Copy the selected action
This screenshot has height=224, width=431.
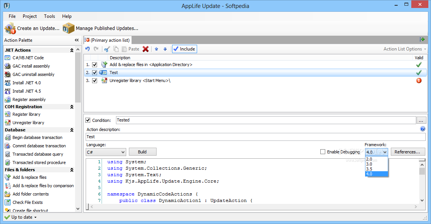(x=116, y=49)
